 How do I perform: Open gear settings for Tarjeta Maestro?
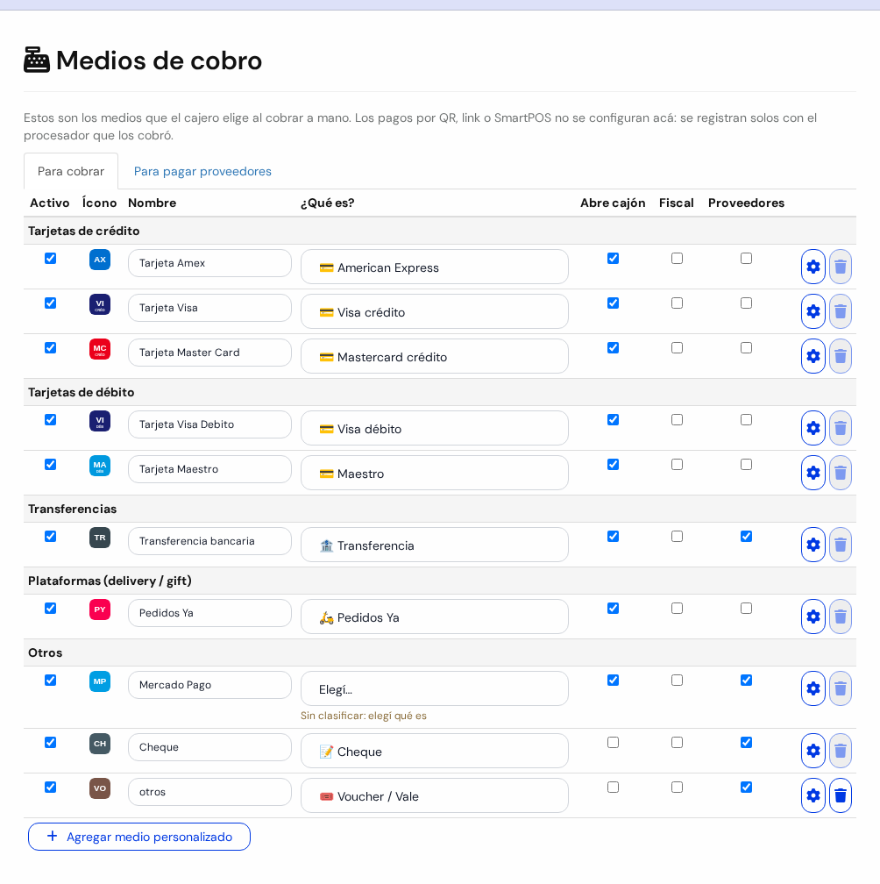pos(813,473)
